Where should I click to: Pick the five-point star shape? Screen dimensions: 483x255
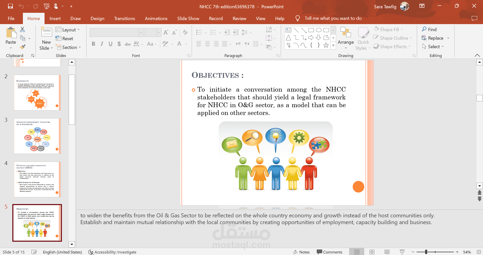[x=326, y=45]
